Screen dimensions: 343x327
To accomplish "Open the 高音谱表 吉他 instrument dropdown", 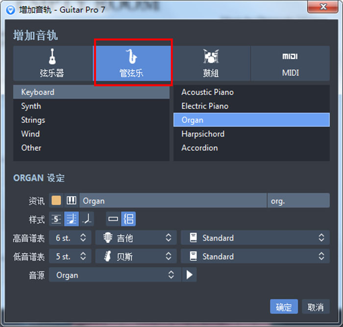I will click(x=136, y=238).
